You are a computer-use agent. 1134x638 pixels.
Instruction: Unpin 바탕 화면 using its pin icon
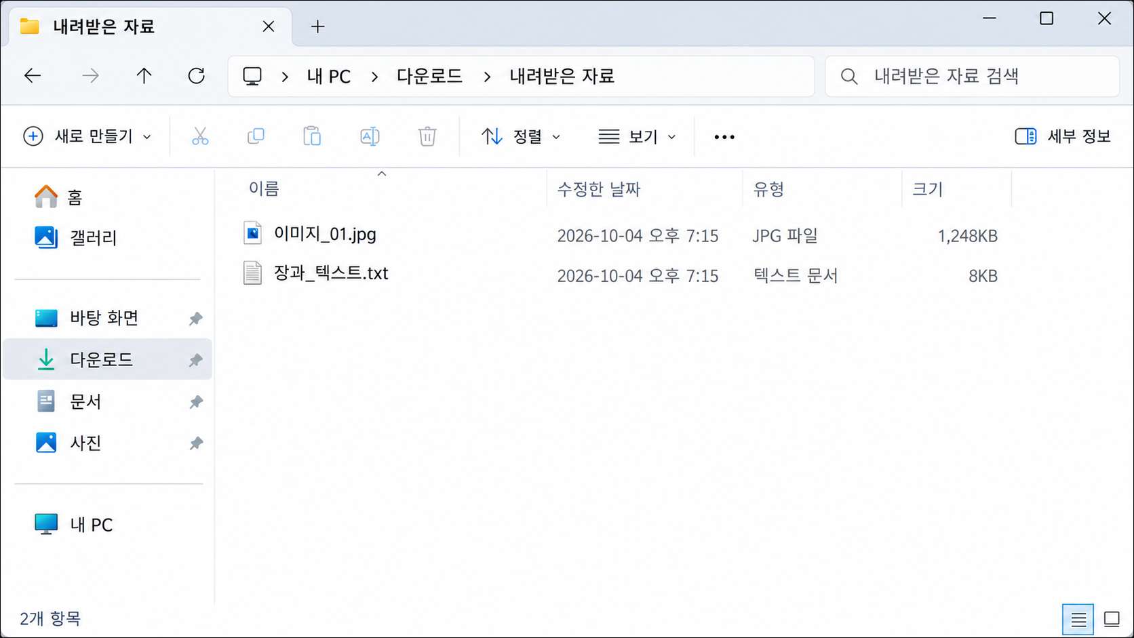(196, 318)
